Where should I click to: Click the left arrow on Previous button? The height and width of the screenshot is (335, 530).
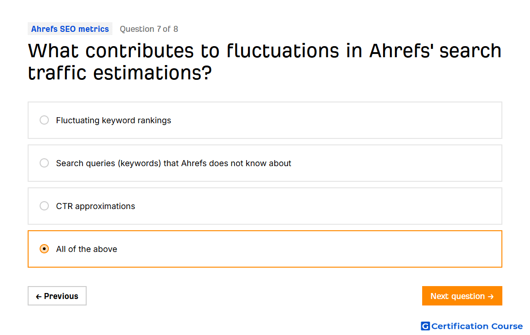[x=39, y=296]
